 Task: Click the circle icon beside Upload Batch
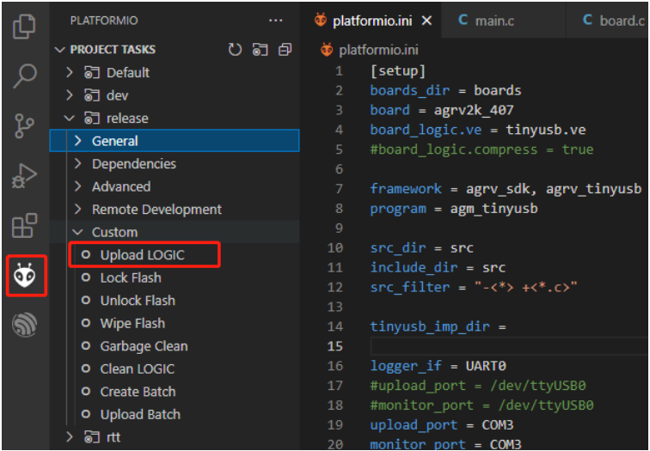click(x=86, y=414)
